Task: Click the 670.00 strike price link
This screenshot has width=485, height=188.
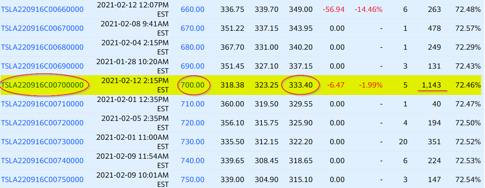Action: pos(193,28)
